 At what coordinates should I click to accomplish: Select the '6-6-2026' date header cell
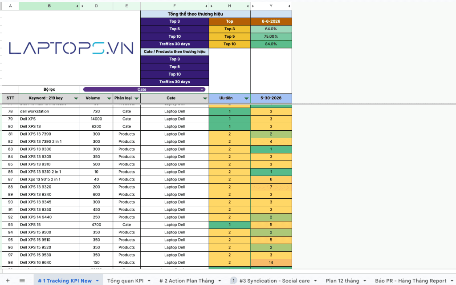click(271, 21)
